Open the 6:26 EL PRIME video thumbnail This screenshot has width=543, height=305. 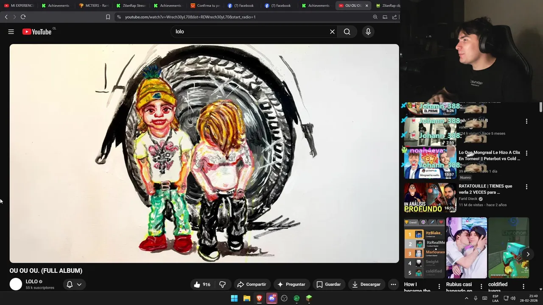(430, 108)
